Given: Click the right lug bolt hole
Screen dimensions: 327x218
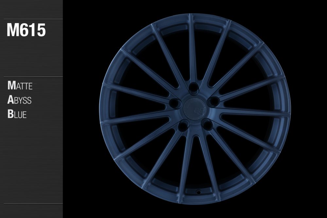Looking at the screenshot, I should pyautogui.click(x=214, y=101).
